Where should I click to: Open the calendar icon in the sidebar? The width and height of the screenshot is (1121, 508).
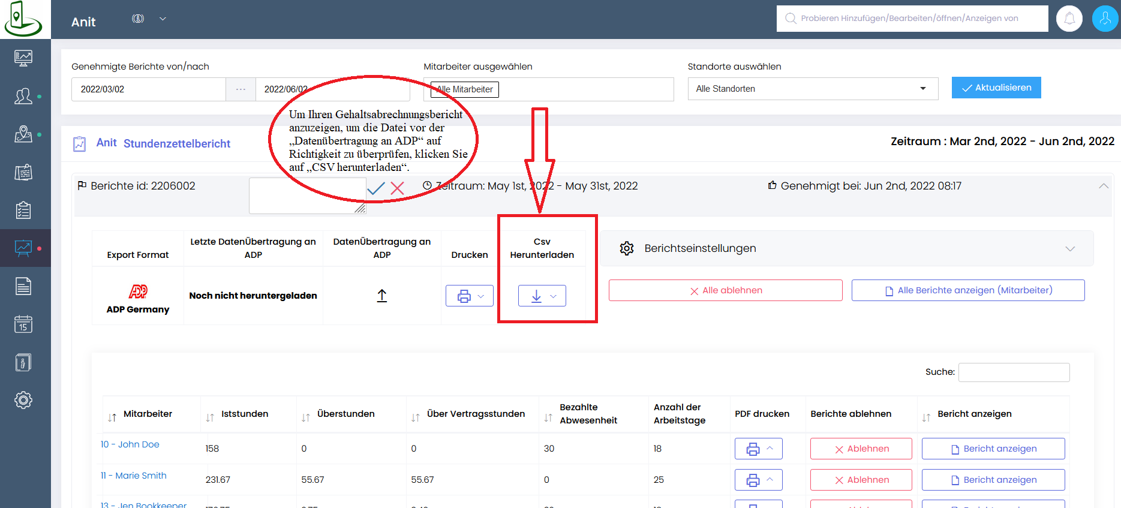click(x=23, y=324)
